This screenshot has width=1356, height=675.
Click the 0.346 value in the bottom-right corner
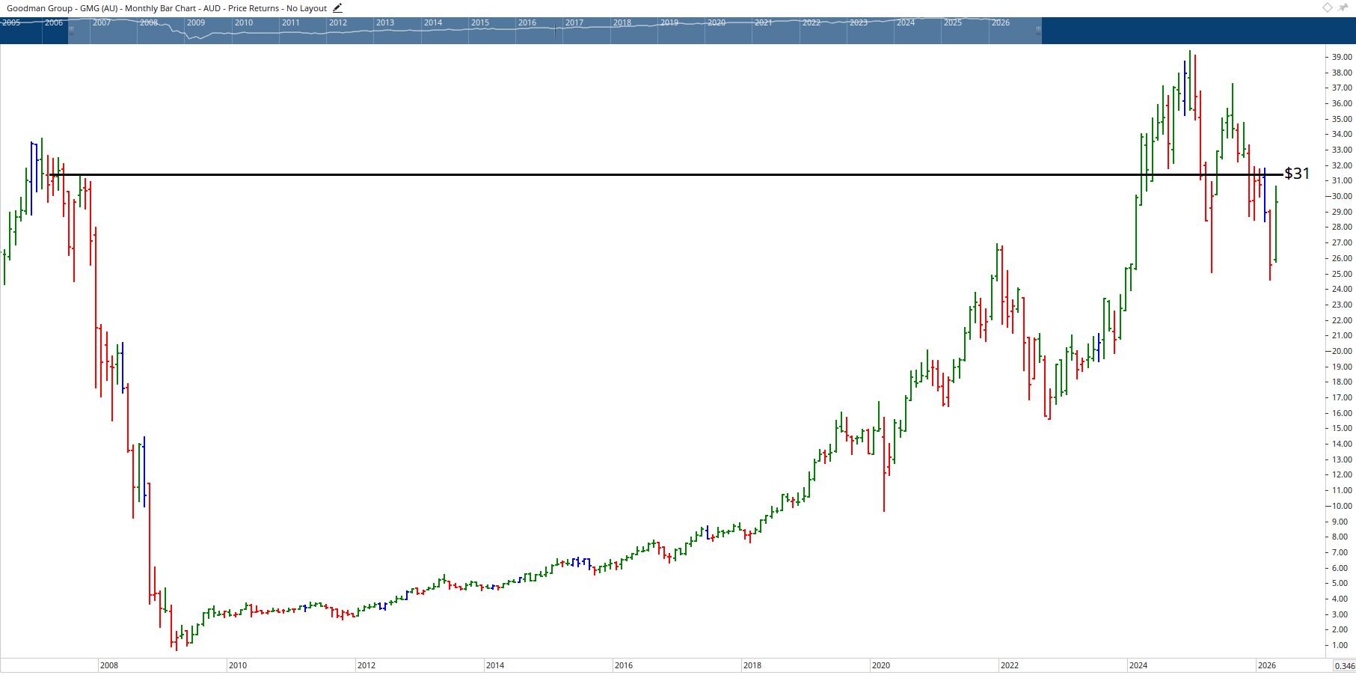1343,665
